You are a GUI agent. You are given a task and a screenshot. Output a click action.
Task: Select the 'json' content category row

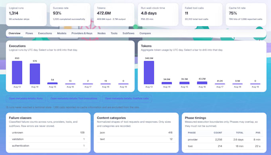tap(136, 133)
